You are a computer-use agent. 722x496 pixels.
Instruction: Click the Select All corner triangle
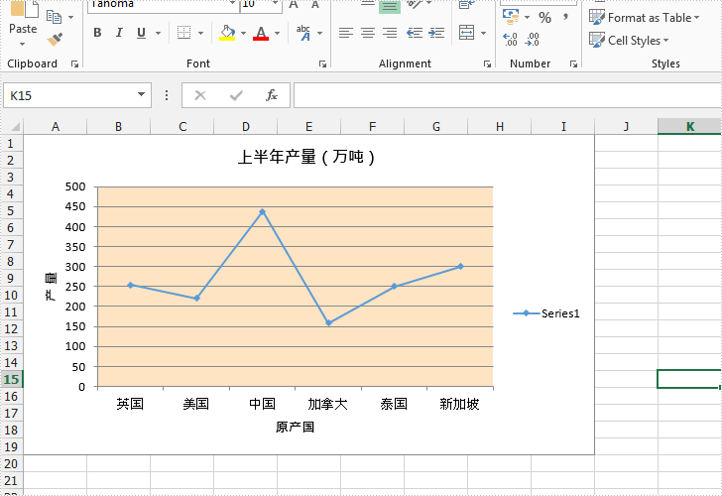coord(14,127)
